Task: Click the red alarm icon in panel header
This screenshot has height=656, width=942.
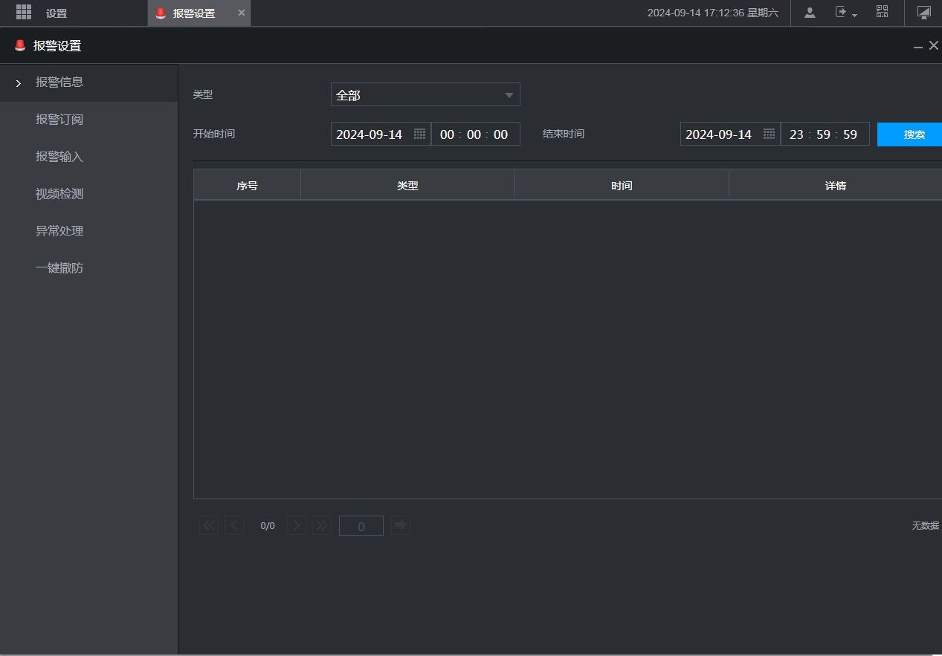Action: (20, 45)
